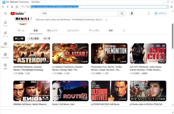This screenshot has height=114, width=174.
Task: Open the コミュニティ tab
Action: 73,30
